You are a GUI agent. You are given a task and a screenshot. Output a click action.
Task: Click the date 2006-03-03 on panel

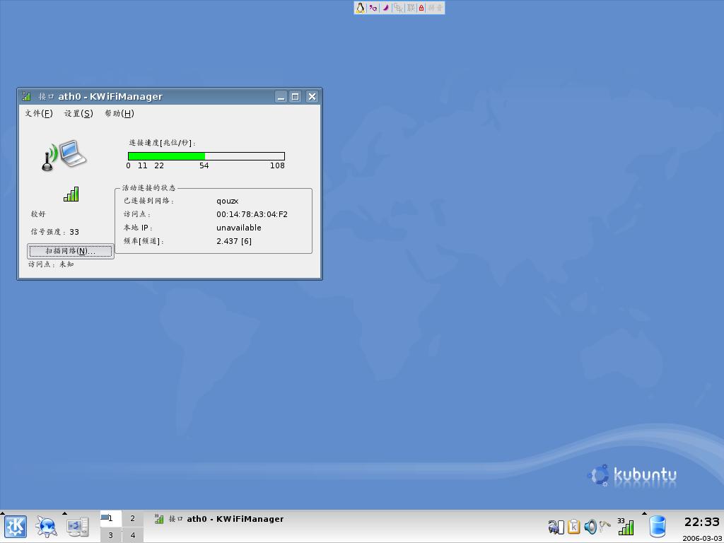(x=702, y=538)
